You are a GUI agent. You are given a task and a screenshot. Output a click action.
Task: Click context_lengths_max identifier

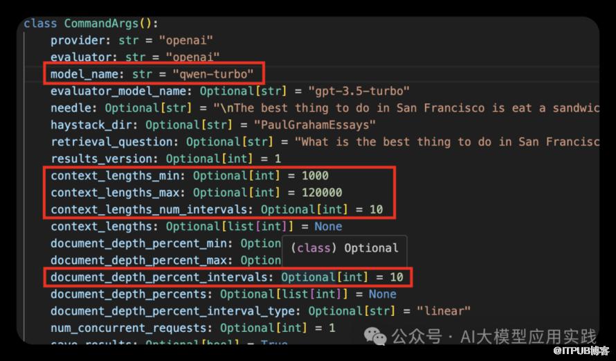point(115,193)
